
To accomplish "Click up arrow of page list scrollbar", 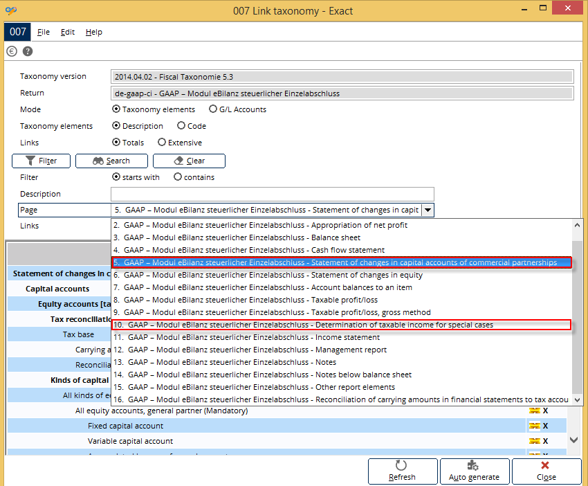I will coord(577,225).
